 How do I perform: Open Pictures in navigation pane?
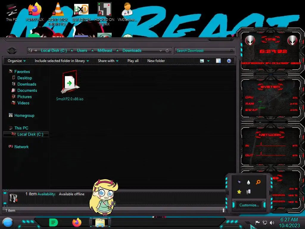click(x=24, y=97)
